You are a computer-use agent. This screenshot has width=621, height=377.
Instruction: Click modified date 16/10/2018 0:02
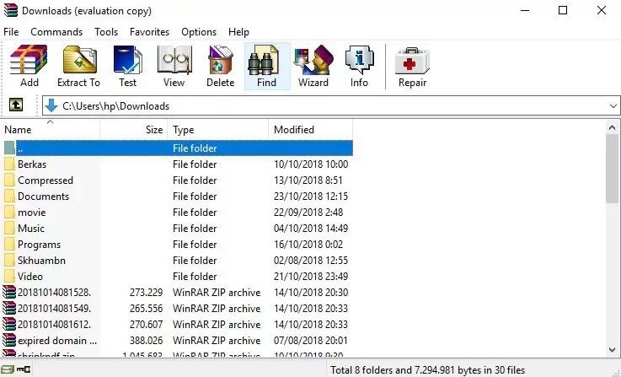[x=308, y=245]
